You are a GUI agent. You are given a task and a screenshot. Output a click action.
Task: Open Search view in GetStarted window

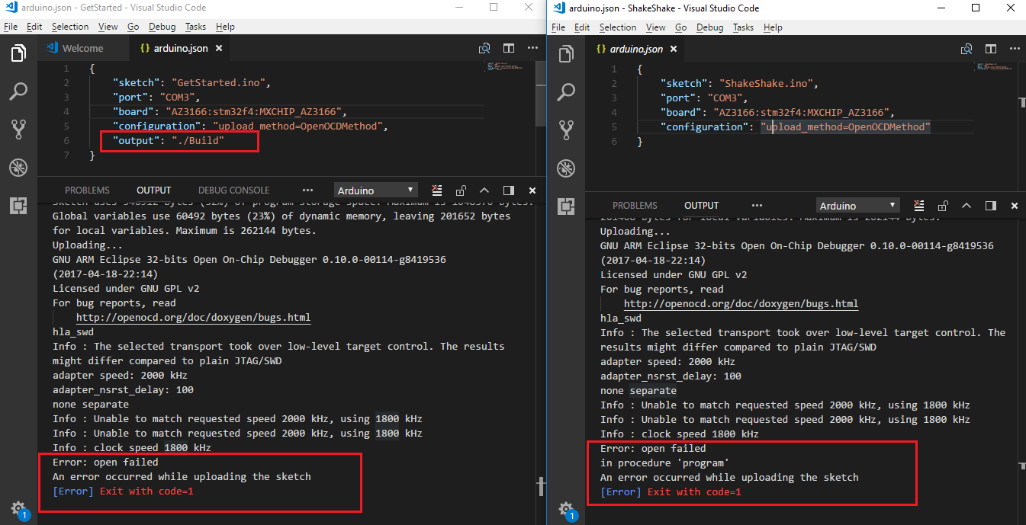click(18, 91)
